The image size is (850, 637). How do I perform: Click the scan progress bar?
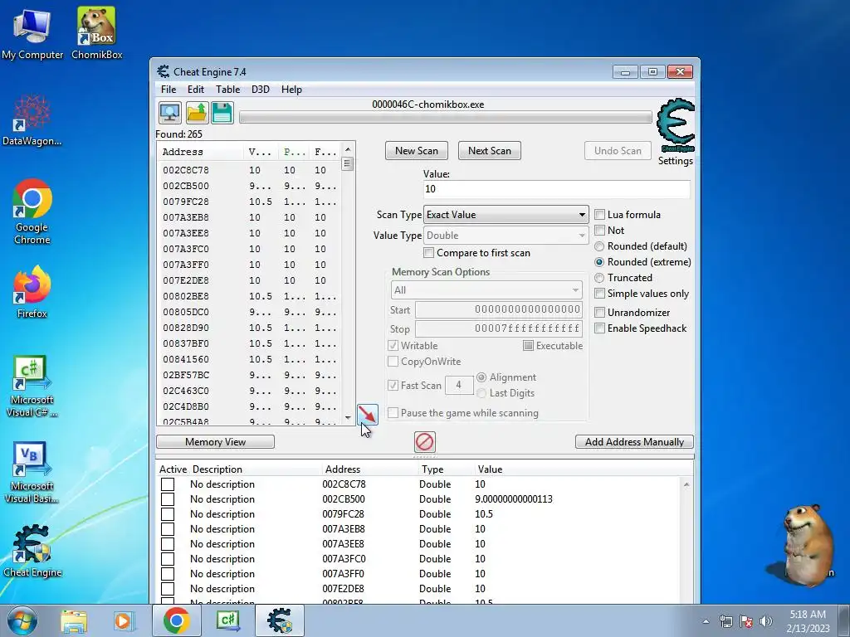446,117
